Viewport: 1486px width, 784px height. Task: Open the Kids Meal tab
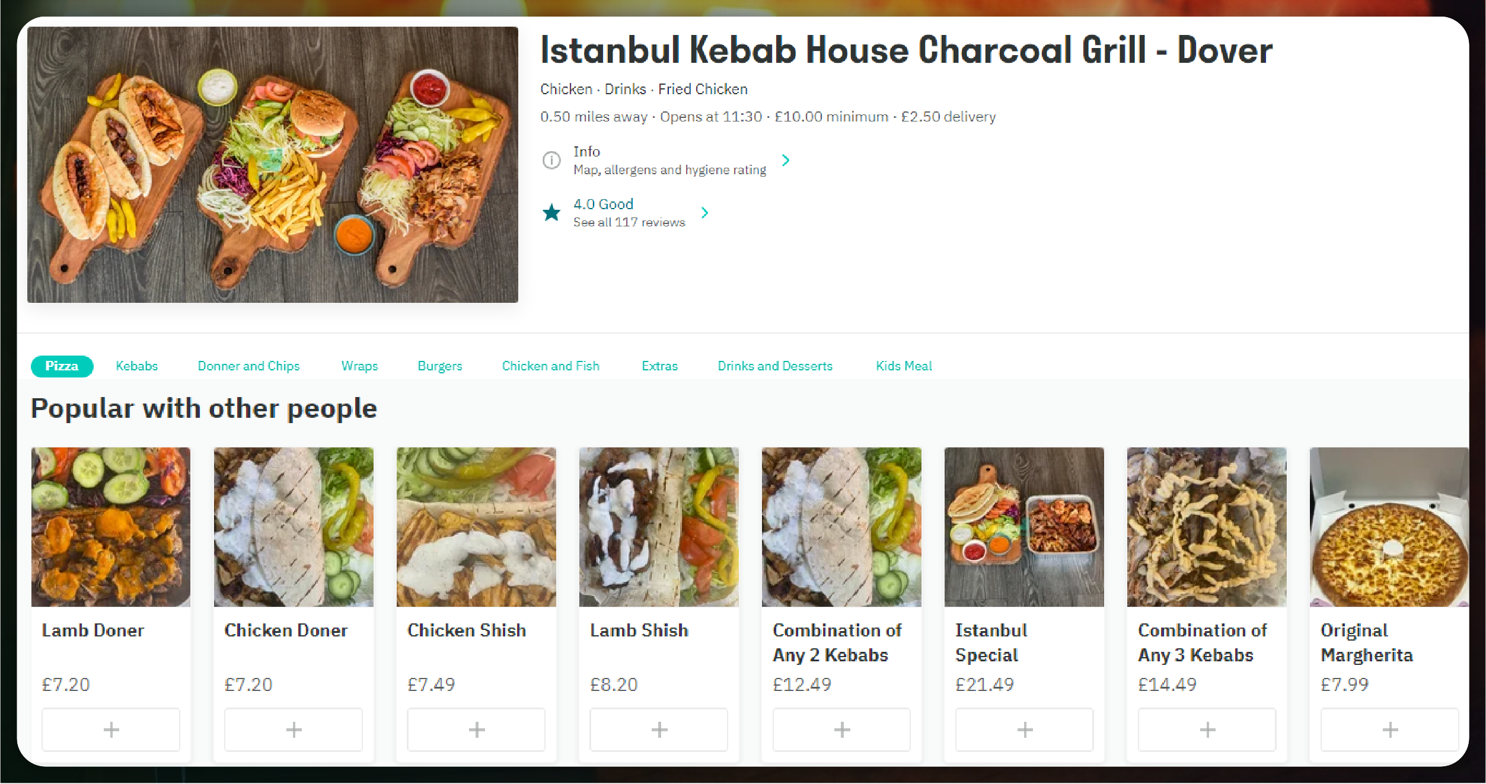click(904, 366)
